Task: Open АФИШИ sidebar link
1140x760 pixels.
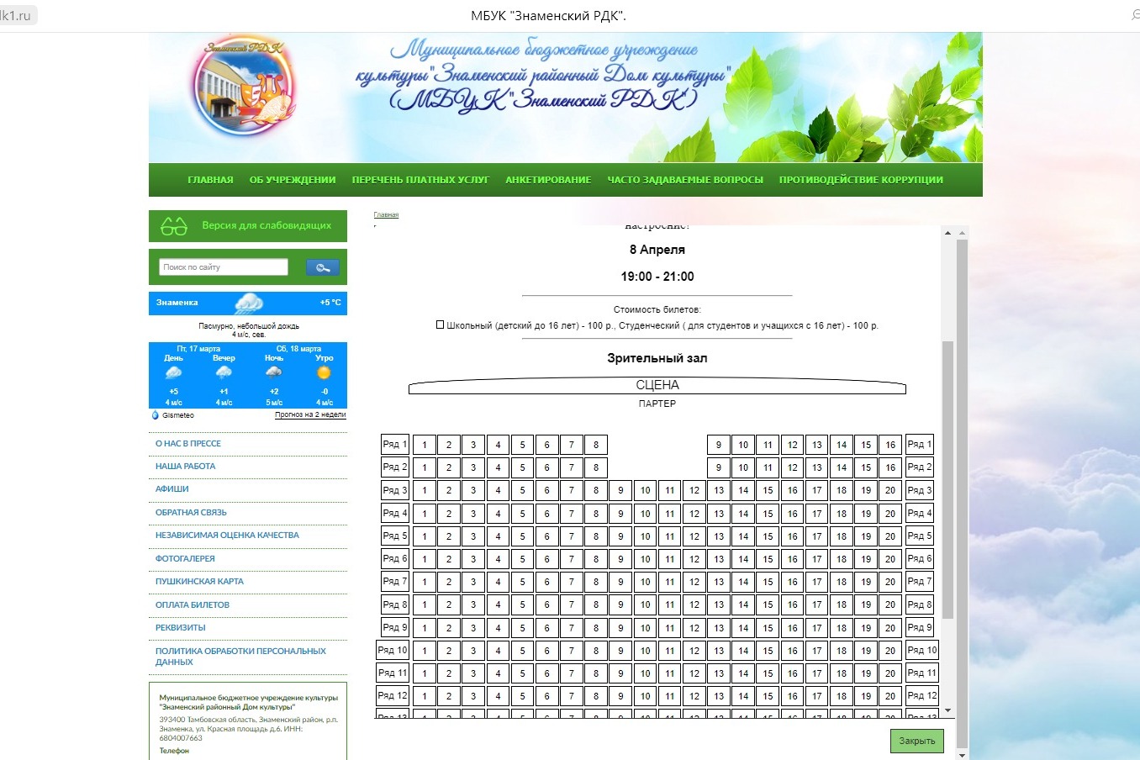Action: click(x=172, y=489)
